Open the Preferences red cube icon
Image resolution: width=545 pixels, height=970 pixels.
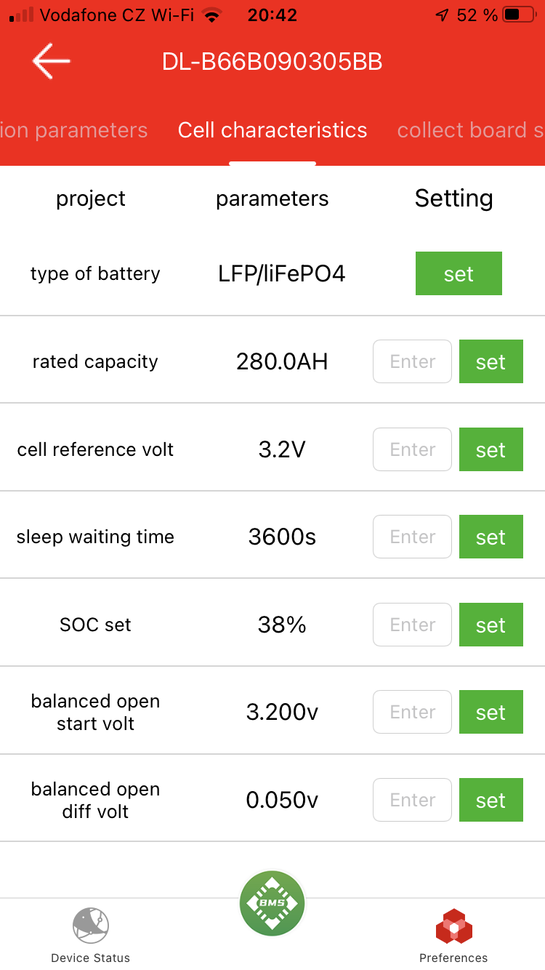453,926
